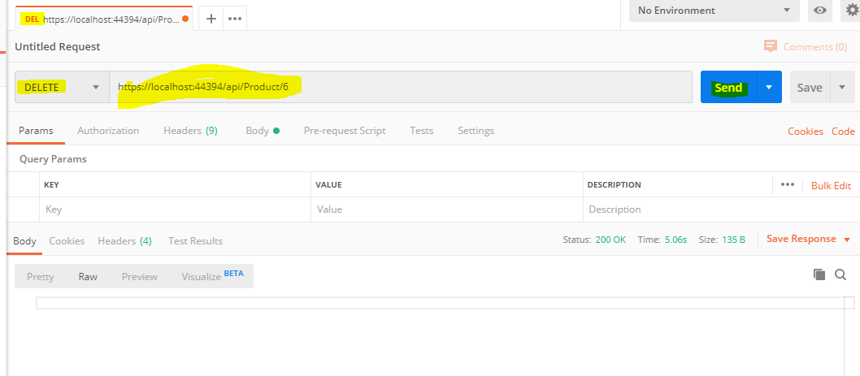Close the DEL localhost request tab
The height and width of the screenshot is (376, 860).
pyautogui.click(x=185, y=19)
